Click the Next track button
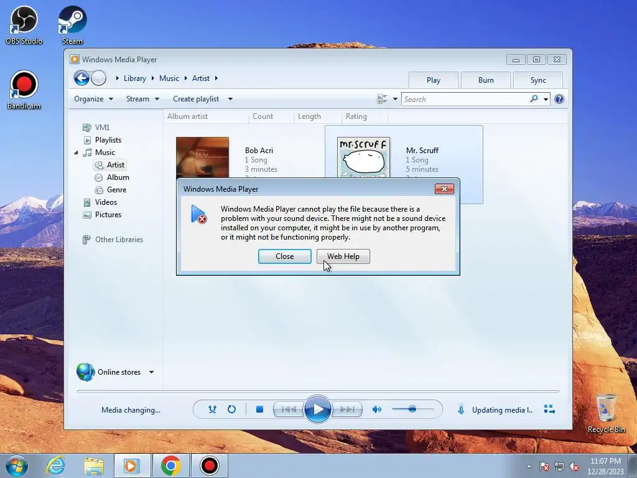Screen dimensions: 637x478 (x=347, y=410)
